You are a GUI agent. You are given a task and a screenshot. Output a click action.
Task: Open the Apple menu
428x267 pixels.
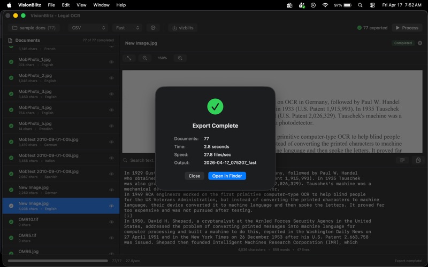point(9,5)
